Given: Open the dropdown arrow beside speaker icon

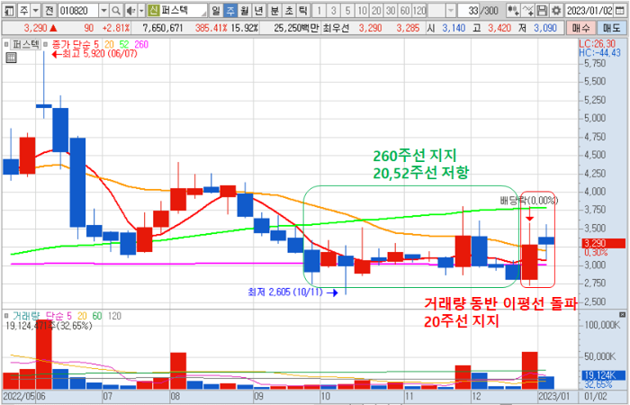Looking at the screenshot, I should (141, 10).
